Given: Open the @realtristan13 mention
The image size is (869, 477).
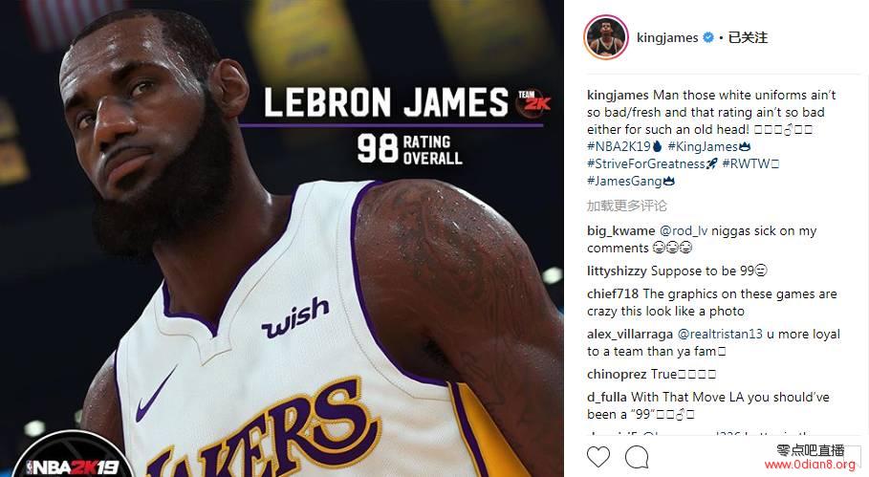Looking at the screenshot, I should (x=720, y=334).
